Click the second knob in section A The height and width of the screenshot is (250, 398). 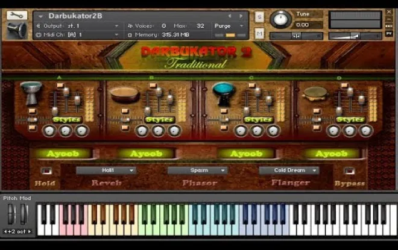(x=66, y=131)
